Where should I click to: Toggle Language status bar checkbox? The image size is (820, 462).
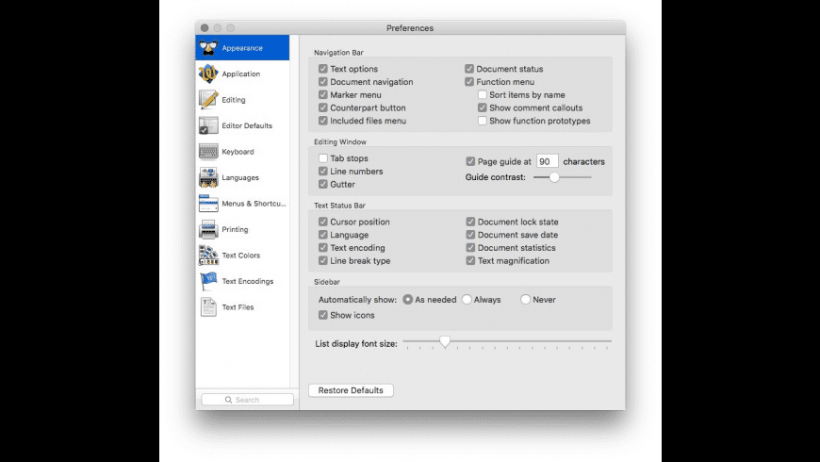tap(323, 235)
